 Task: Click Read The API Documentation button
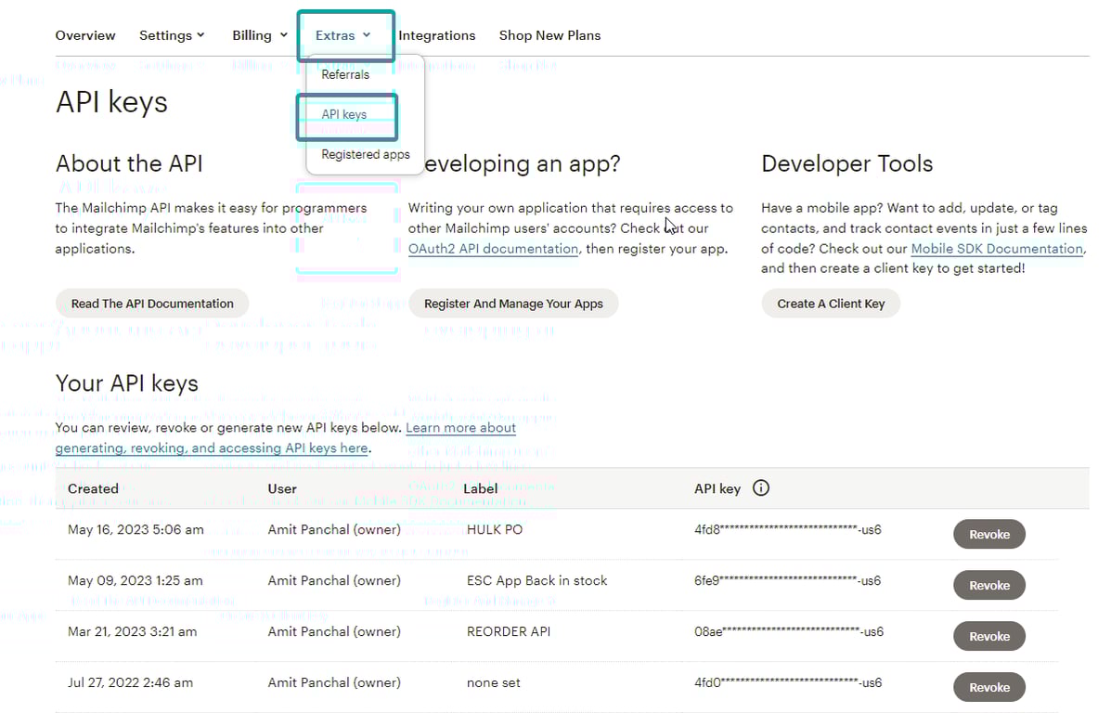[x=152, y=304]
